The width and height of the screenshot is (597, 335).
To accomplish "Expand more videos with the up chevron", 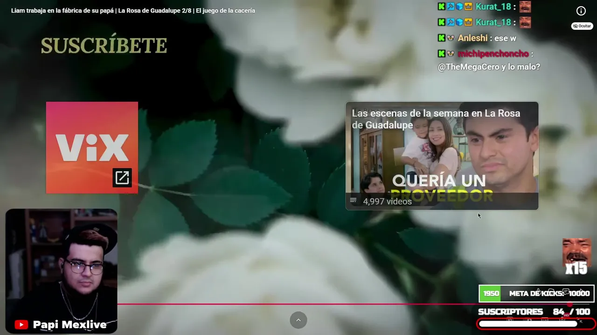I will (298, 320).
